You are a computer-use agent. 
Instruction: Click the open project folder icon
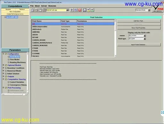coord(37,10)
